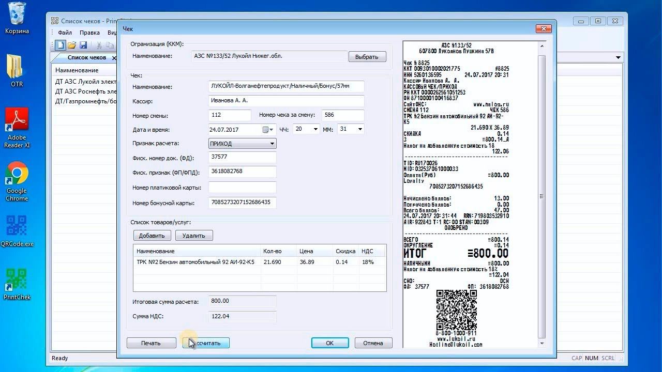The image size is (662, 372).
Task: Click the Цена column header
Action: [314, 251]
